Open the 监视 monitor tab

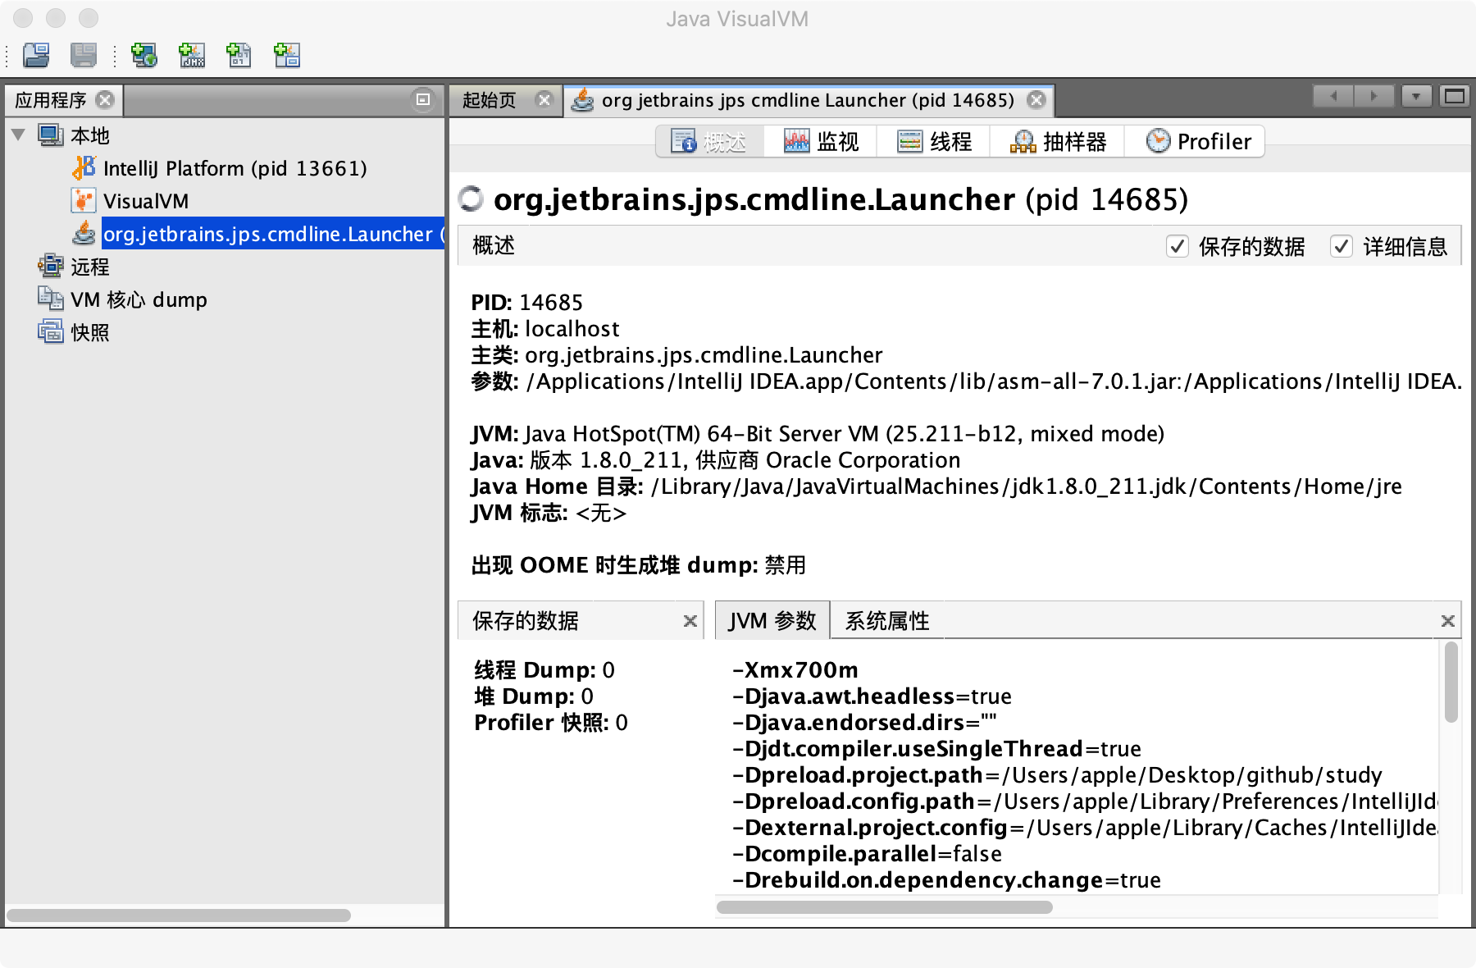click(820, 141)
